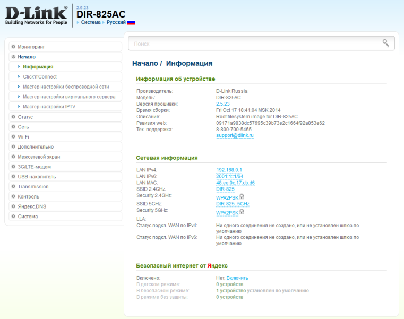This screenshot has width=404, height=319.
Task: Click the Включить link for Yandex
Action: click(x=237, y=278)
